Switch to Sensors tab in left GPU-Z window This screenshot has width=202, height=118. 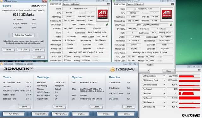(66, 4)
